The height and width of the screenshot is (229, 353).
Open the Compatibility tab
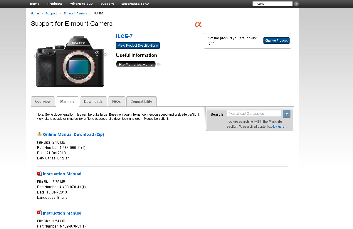[x=141, y=102]
